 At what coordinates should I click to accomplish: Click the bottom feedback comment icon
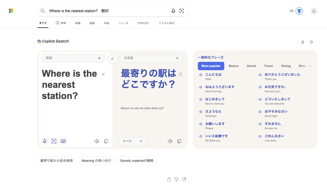click(x=184, y=179)
